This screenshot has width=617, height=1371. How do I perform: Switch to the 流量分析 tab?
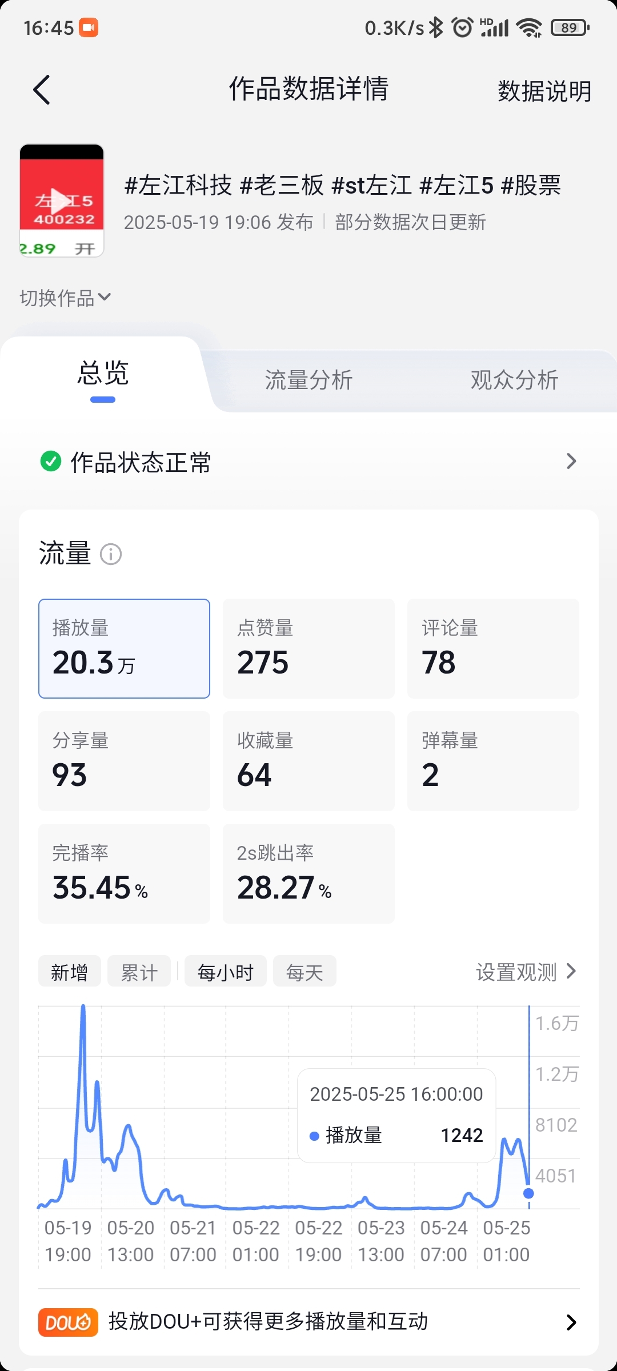click(308, 380)
